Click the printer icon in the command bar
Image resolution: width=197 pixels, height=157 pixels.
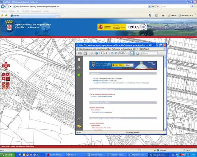(x=163, y=15)
